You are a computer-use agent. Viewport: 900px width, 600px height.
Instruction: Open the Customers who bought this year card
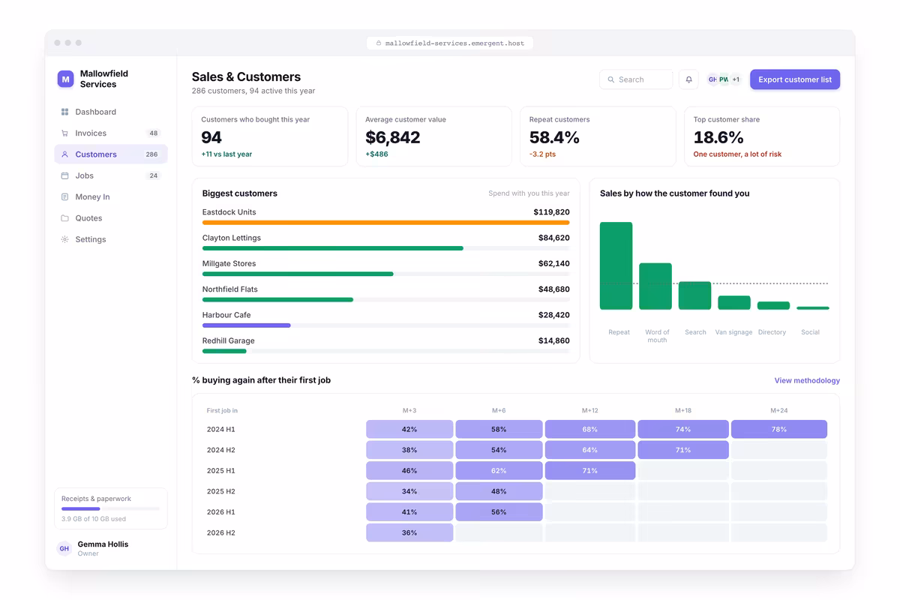[270, 136]
